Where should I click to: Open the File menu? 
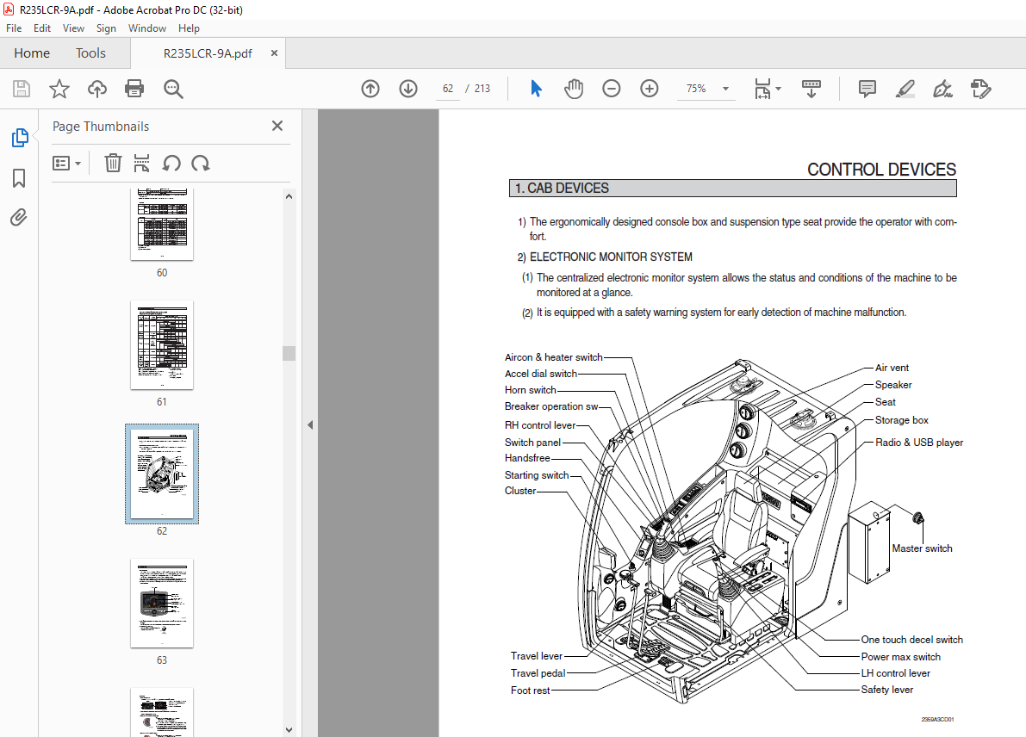[14, 28]
